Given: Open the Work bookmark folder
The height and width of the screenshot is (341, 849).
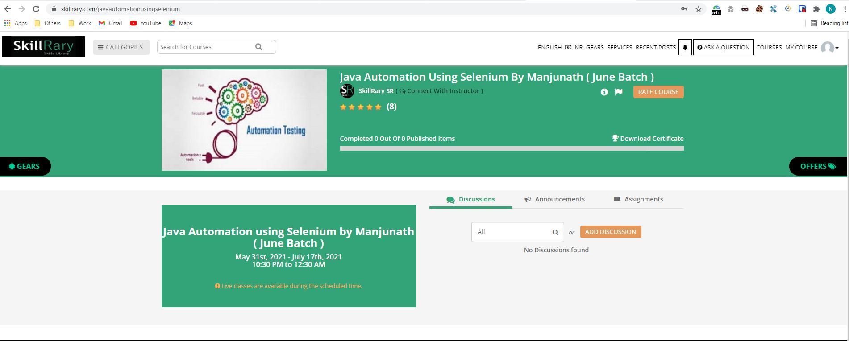Looking at the screenshot, I should 79,23.
